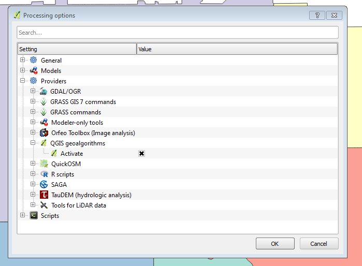Select the R scripts label

(x=63, y=174)
